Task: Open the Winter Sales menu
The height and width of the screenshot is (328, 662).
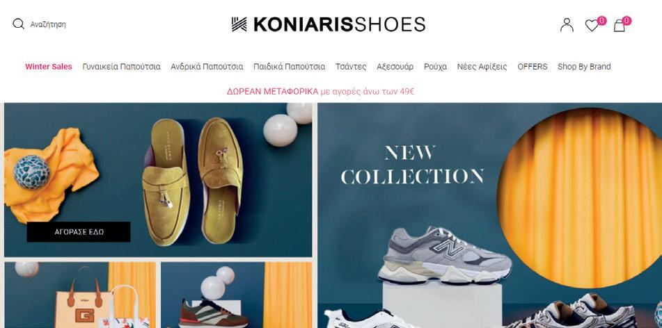Action: pyautogui.click(x=49, y=67)
